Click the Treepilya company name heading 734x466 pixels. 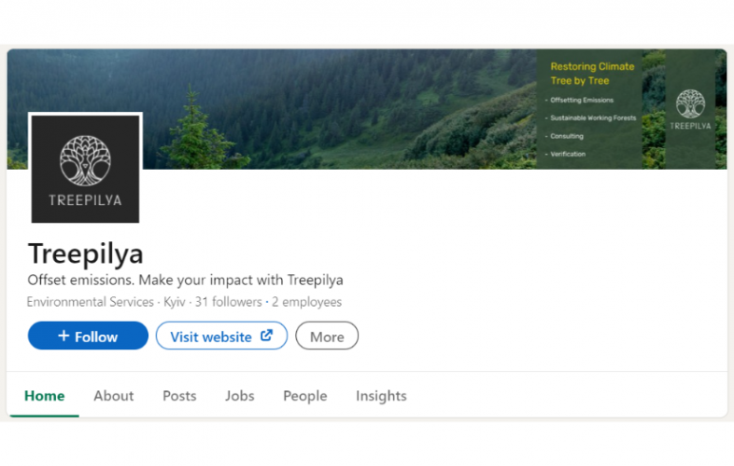click(86, 254)
